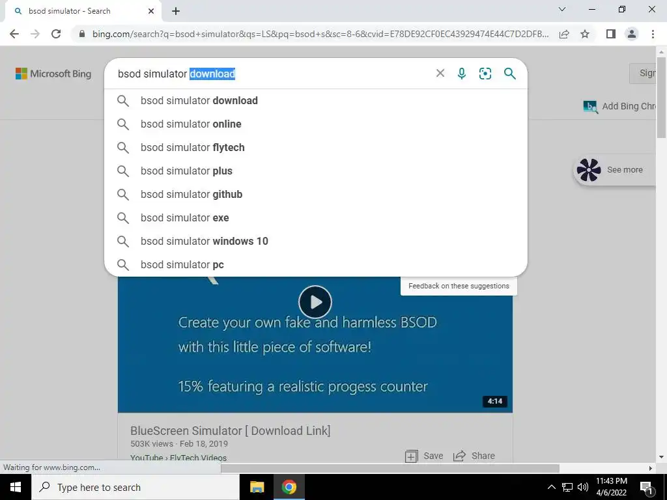Choose suggestion bsod simulator github
667x500 pixels.
pos(316,194)
